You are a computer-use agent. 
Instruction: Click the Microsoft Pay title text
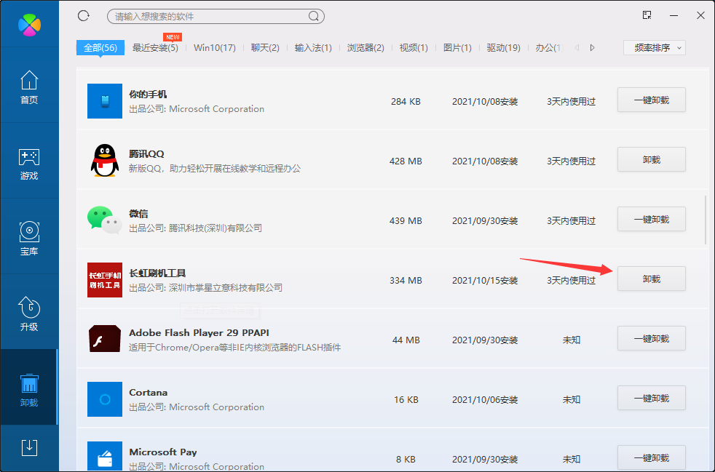(163, 452)
